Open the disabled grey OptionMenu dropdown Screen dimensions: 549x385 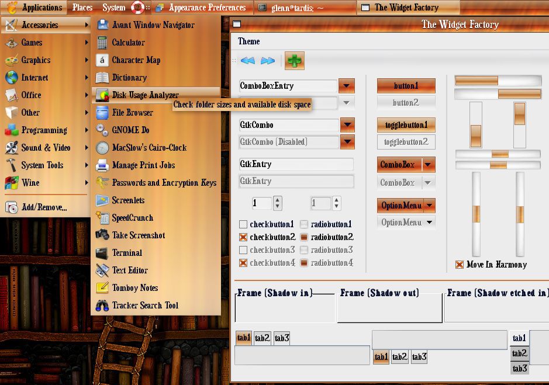[x=406, y=222]
